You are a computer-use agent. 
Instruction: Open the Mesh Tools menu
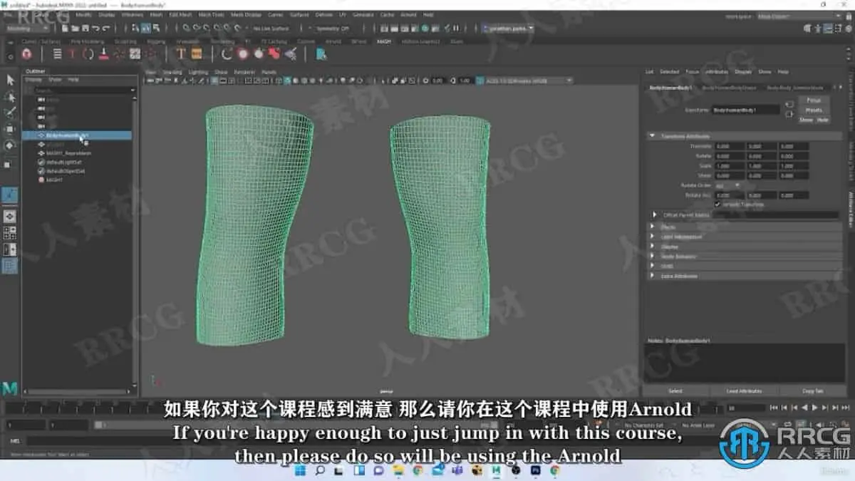point(210,14)
